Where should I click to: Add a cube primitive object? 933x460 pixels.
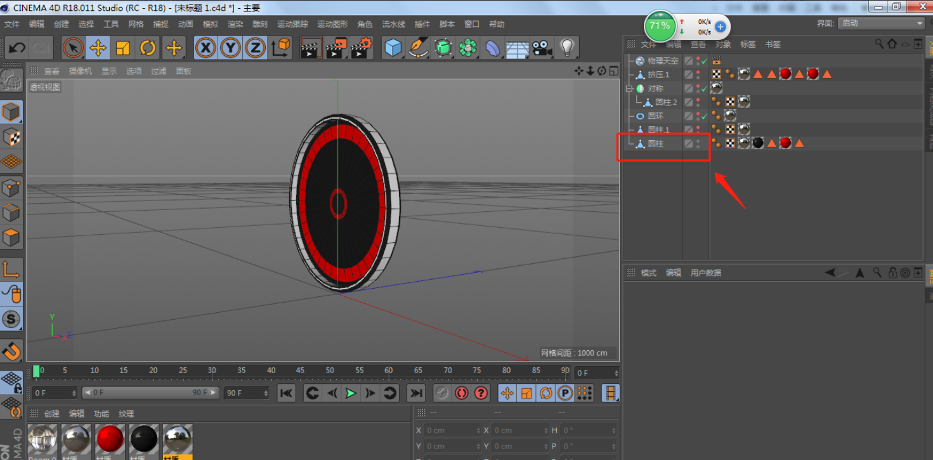tap(393, 48)
